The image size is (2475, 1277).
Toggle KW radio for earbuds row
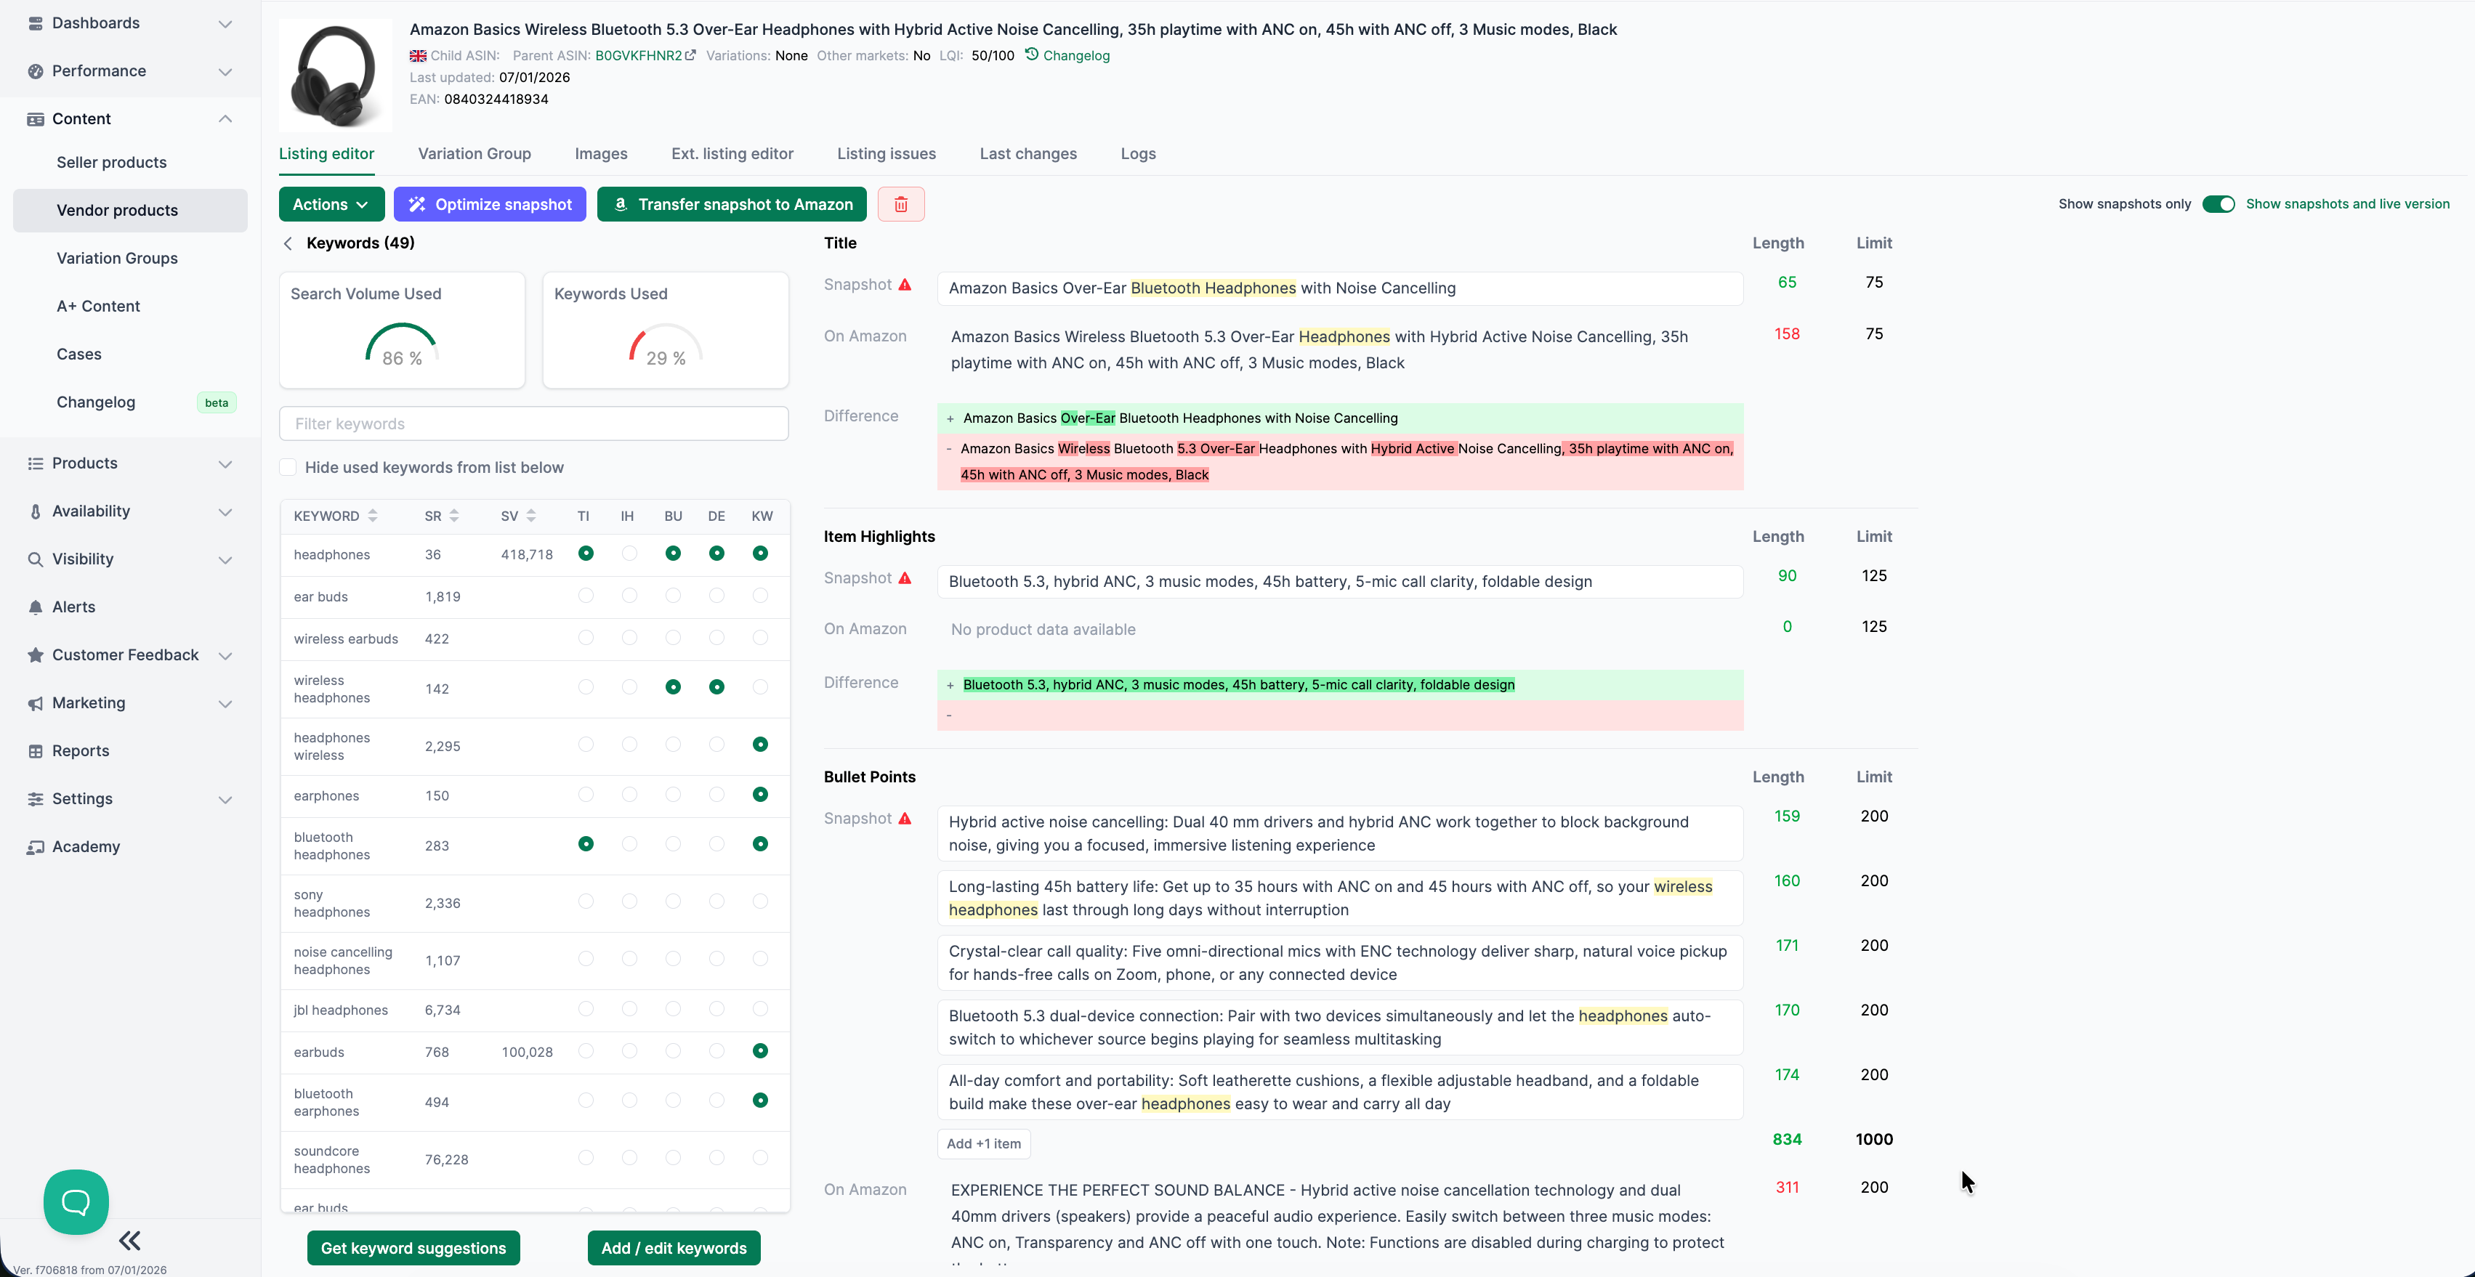[761, 1050]
